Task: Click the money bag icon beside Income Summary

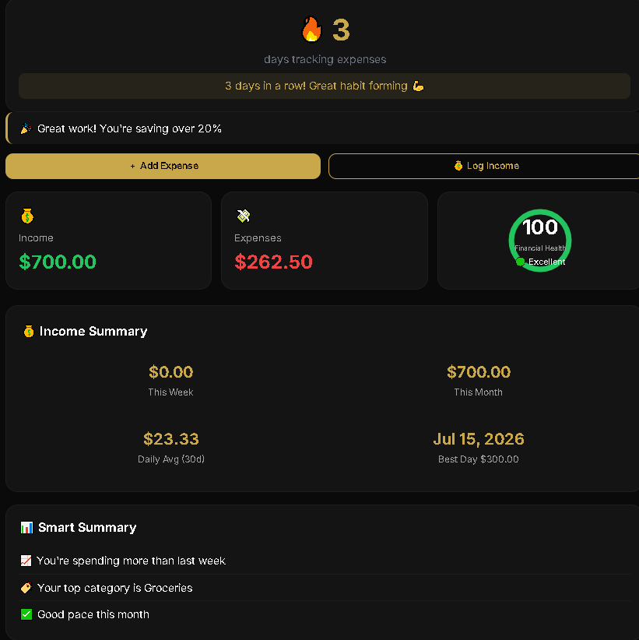Action: (x=29, y=331)
